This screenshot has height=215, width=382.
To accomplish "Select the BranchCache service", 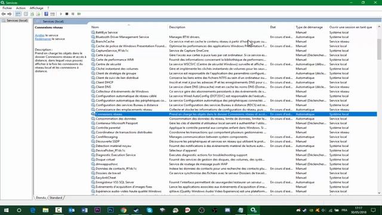I will pyautogui.click(x=234, y=41).
